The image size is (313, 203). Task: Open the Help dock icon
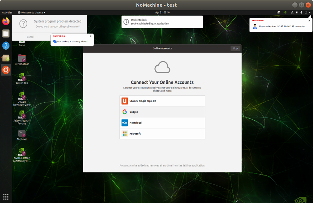(6, 46)
